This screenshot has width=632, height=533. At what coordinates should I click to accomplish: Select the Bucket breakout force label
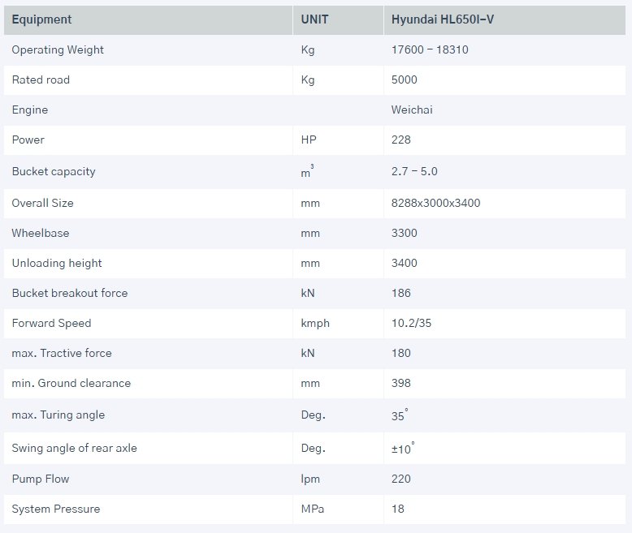pyautogui.click(x=70, y=293)
